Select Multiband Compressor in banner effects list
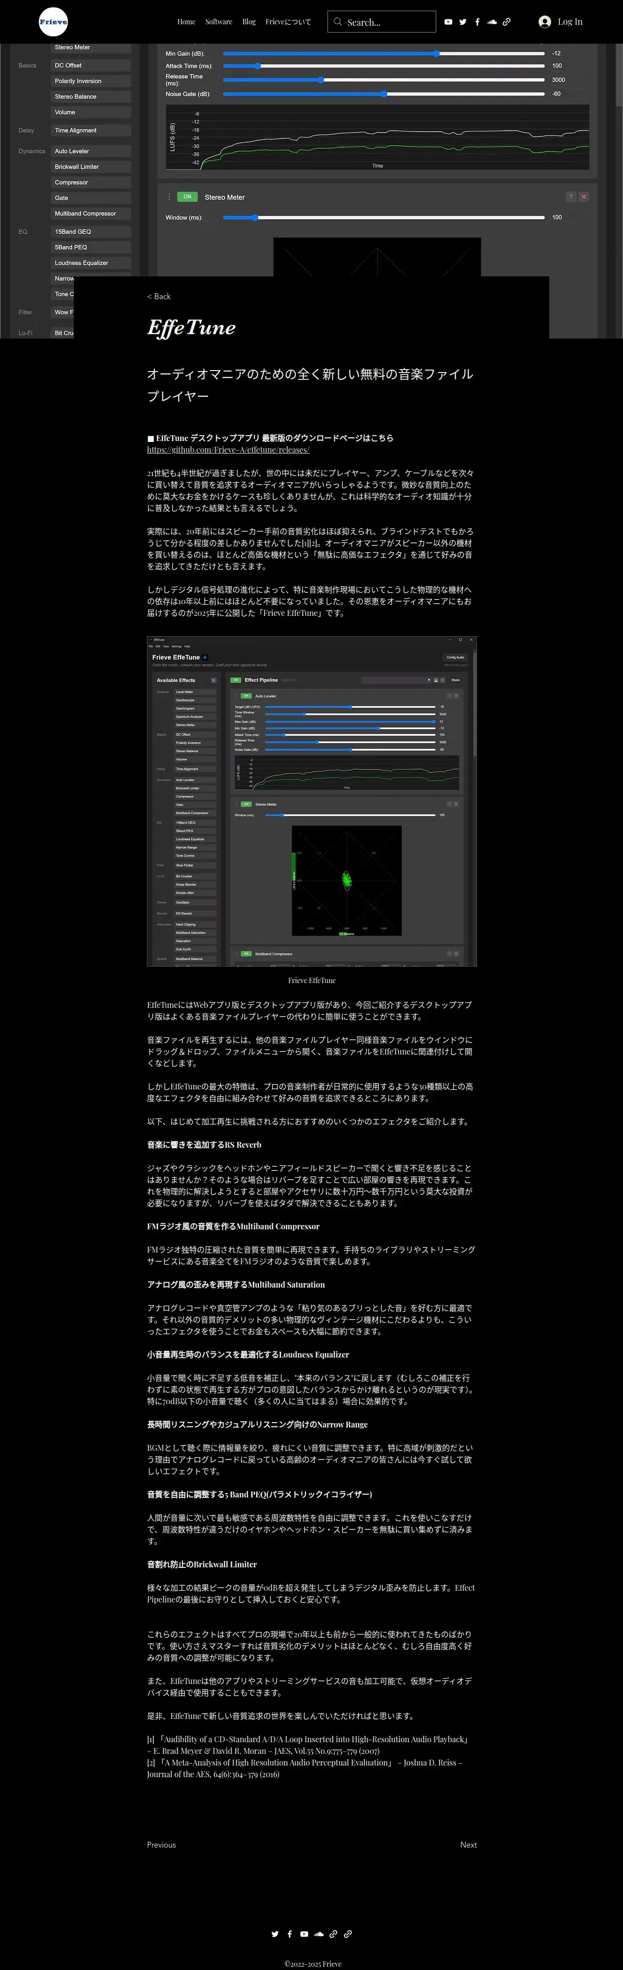This screenshot has height=1970, width=623. point(91,214)
